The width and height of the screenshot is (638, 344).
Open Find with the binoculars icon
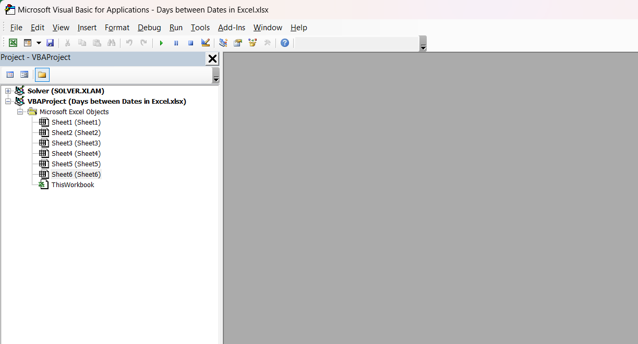pyautogui.click(x=111, y=43)
